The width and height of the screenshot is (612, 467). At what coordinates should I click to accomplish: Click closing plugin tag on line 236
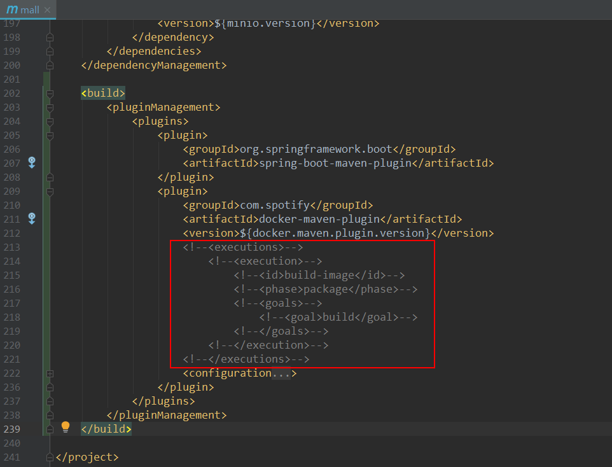(x=185, y=387)
